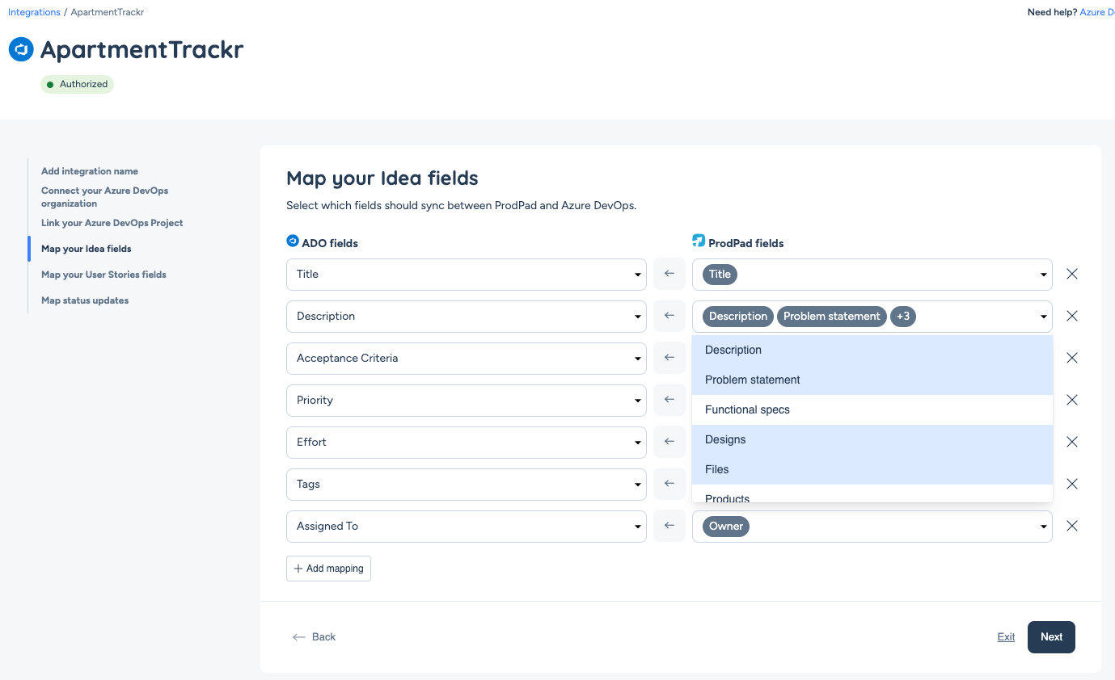Deselect Designs in the dropdown list
The width and height of the screenshot is (1115, 680).
coord(872,439)
